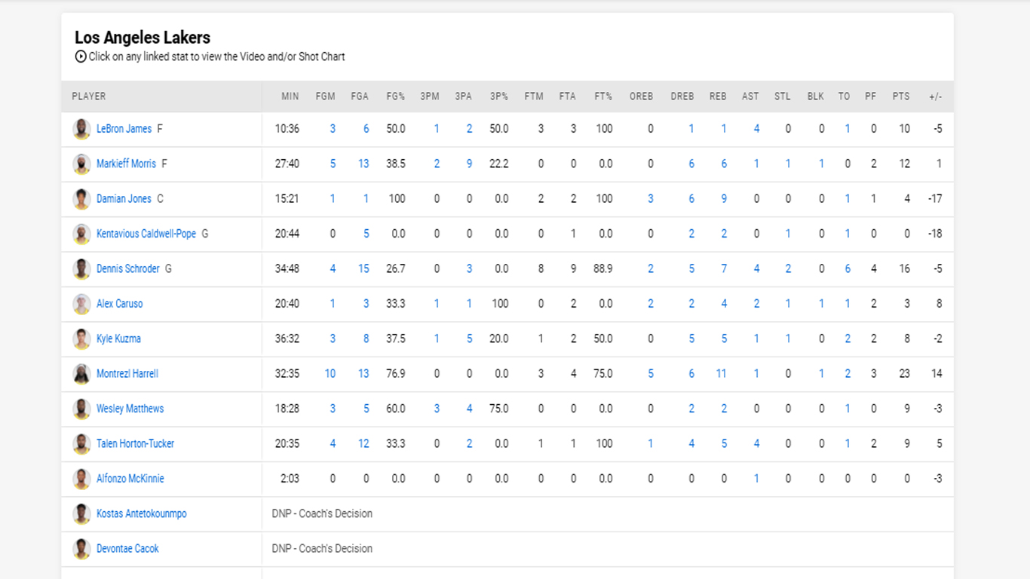The width and height of the screenshot is (1030, 579).
Task: Click Montrezl Harrell's FGM value 10
Action: (x=330, y=374)
